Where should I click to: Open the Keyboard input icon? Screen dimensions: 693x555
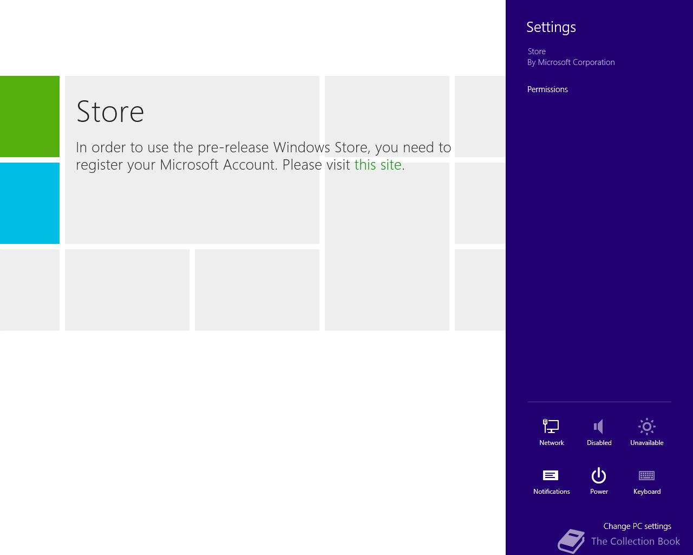[646, 475]
